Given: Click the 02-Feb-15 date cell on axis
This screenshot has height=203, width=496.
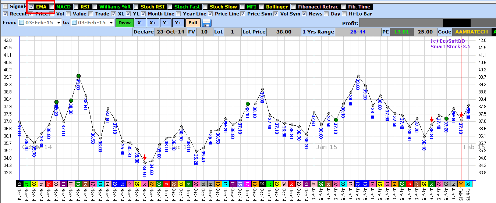Looking at the screenshot, I should click(468, 184).
